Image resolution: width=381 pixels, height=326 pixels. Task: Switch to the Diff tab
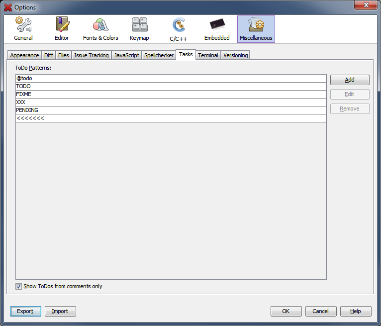click(49, 55)
